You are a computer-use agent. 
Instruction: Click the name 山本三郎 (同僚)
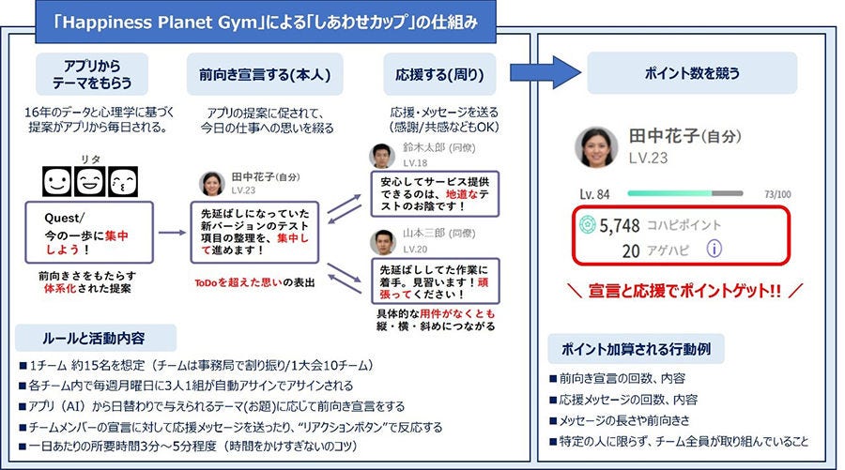439,233
